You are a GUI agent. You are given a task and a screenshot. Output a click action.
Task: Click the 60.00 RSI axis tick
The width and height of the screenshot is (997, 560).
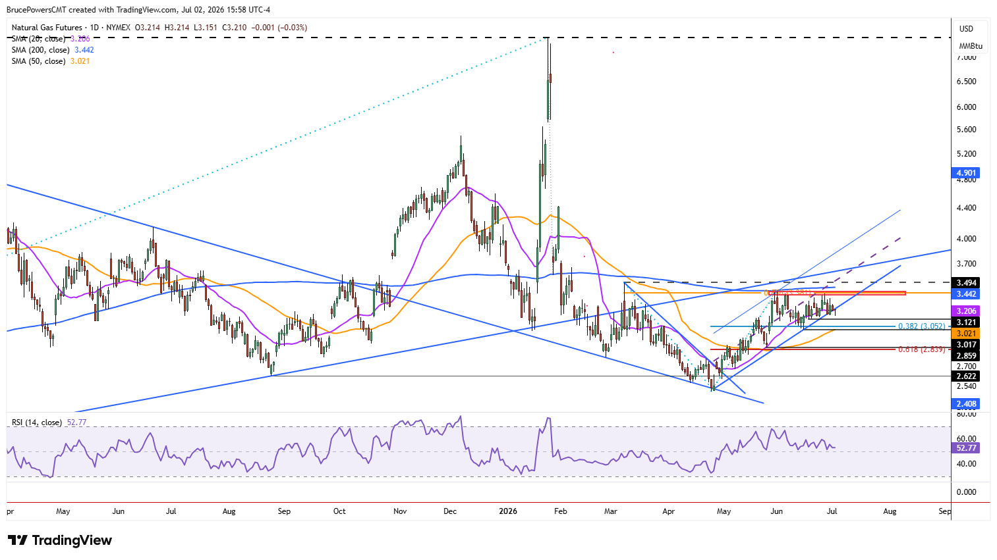tap(966, 439)
